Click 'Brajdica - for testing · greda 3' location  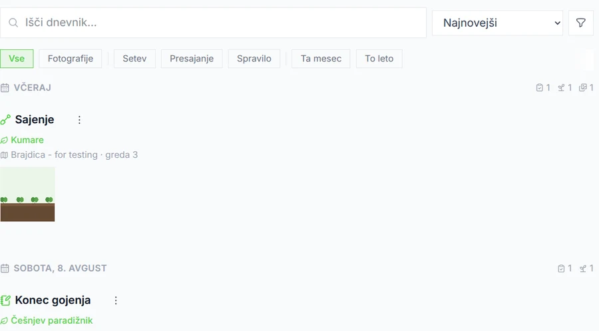[74, 155]
